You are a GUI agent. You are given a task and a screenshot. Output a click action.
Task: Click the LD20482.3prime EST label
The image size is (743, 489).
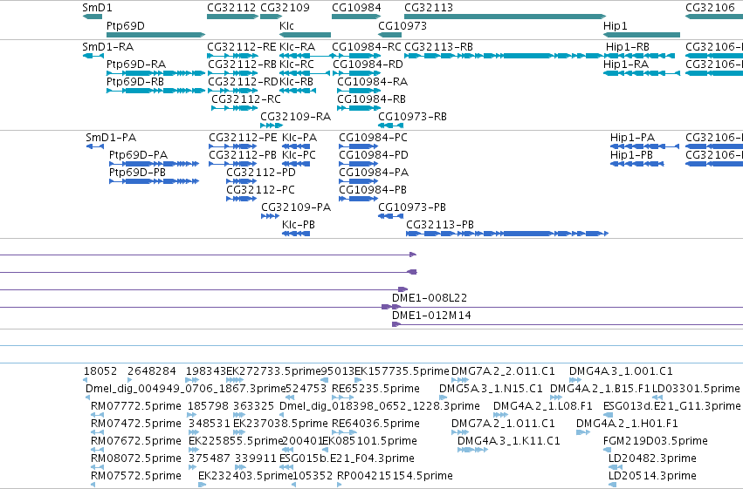[652, 458]
